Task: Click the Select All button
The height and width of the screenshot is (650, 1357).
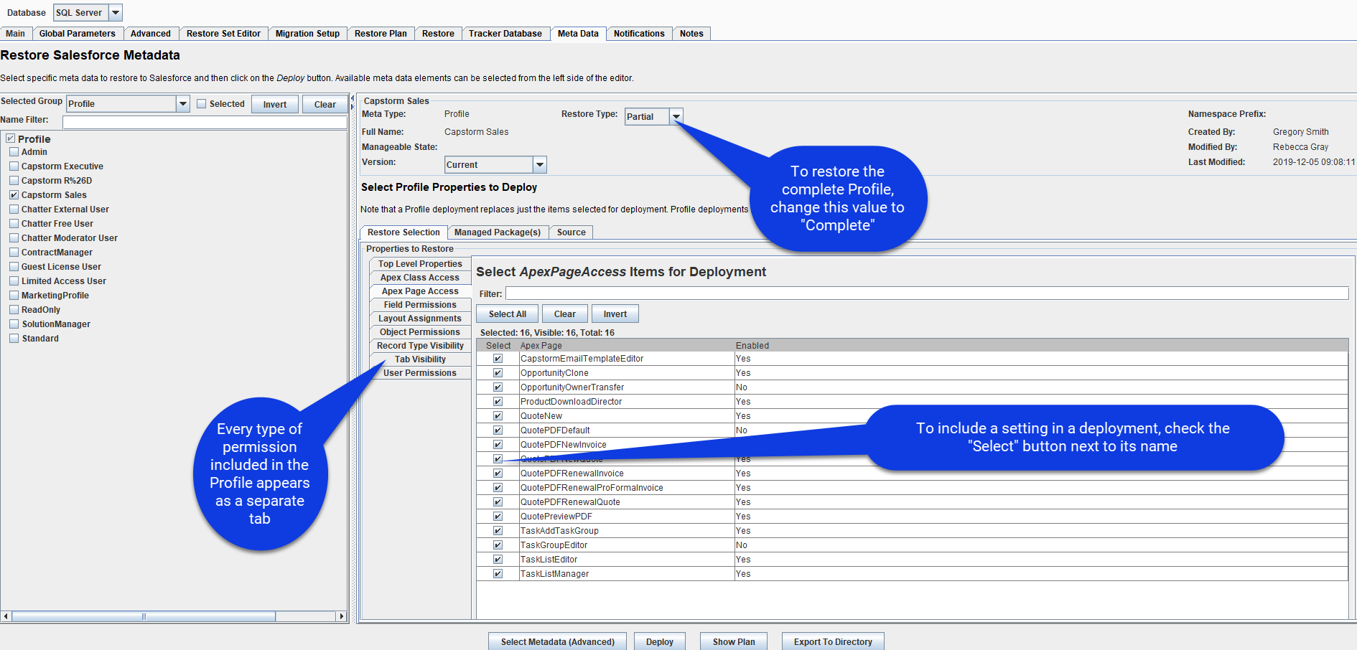Action: point(508,314)
